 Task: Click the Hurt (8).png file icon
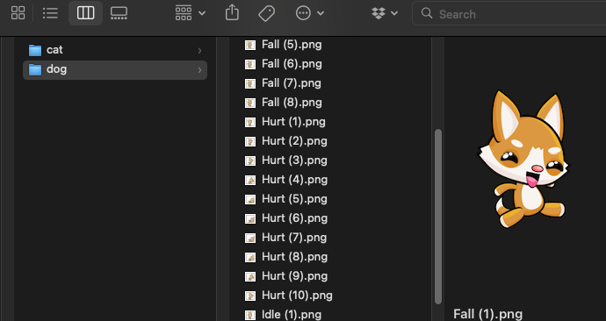point(250,257)
